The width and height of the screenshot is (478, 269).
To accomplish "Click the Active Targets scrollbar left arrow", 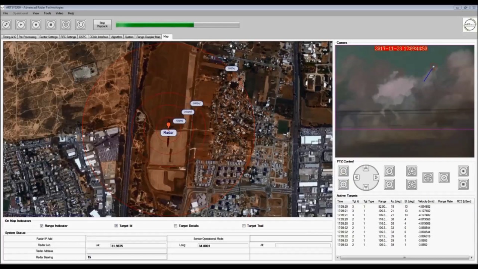I will coord(338,257).
